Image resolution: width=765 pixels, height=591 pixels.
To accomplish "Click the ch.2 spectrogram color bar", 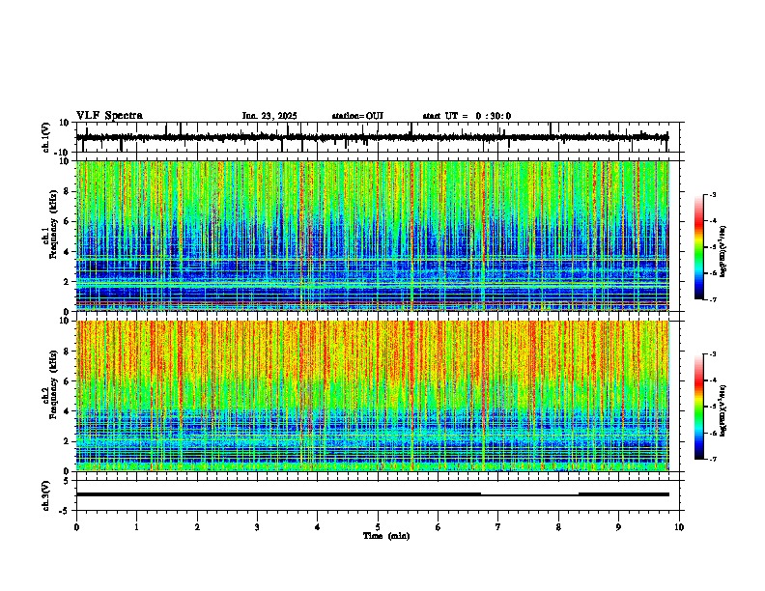I will click(699, 407).
